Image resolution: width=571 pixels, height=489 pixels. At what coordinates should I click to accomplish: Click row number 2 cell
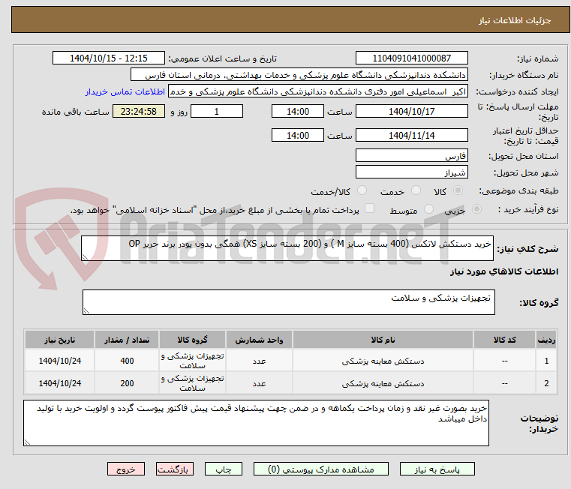(546, 383)
